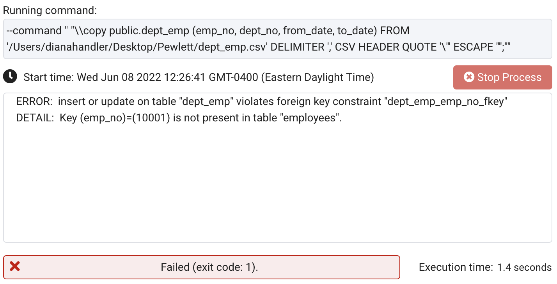Click the Stop Process button
Screen dimensions: 557x284
pyautogui.click(x=502, y=77)
